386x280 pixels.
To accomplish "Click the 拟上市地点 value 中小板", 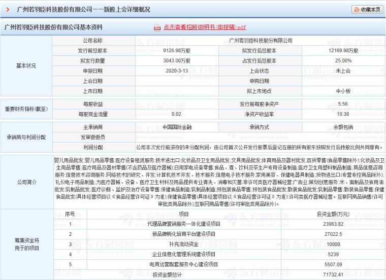I will pos(343,91).
